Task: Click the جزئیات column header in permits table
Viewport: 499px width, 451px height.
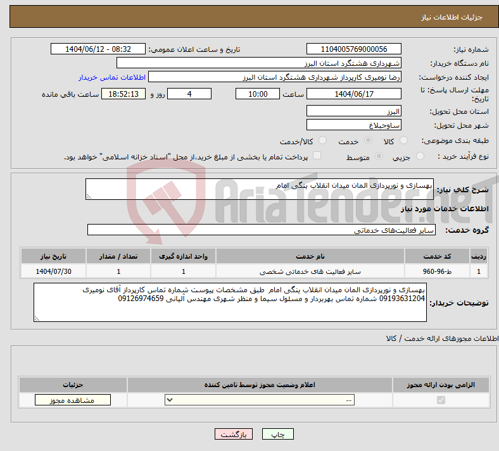Action: point(73,385)
